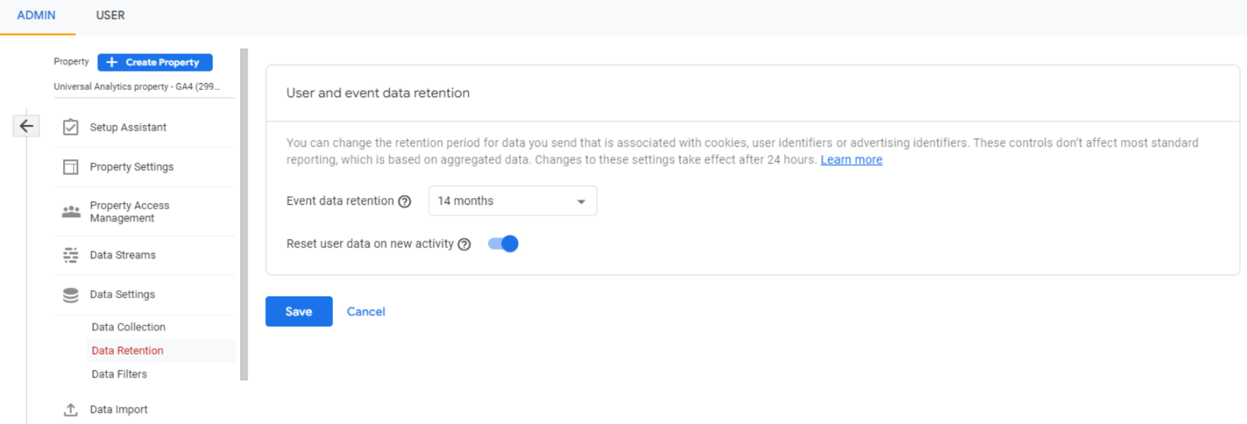Click the Data Import upload icon
Image resolution: width=1247 pixels, height=424 pixels.
(70, 409)
